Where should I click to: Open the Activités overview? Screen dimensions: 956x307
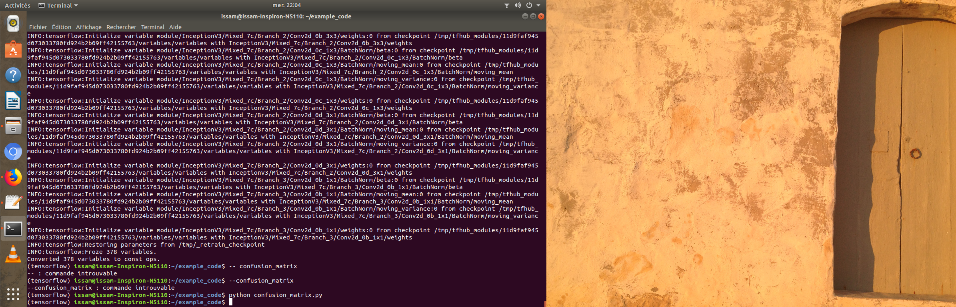tap(18, 5)
